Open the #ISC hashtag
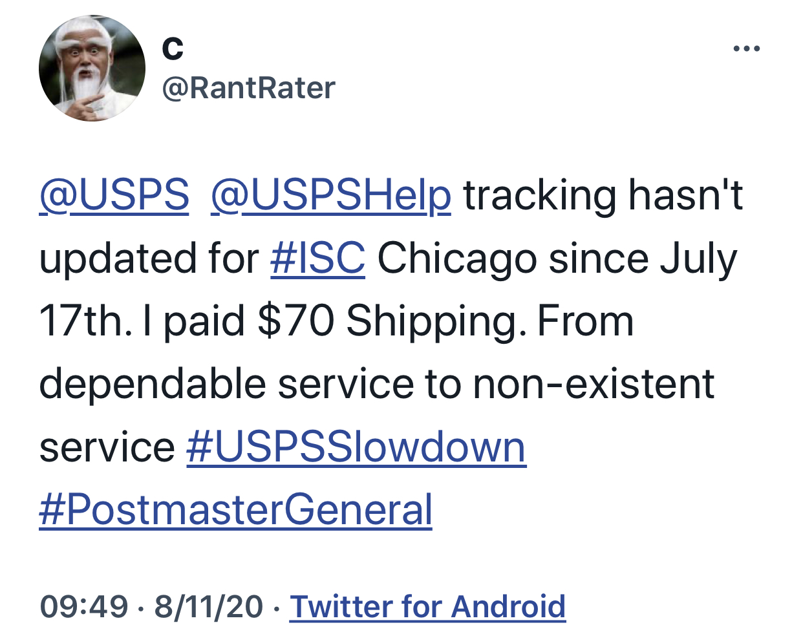This screenshot has height=625, width=803. (317, 259)
